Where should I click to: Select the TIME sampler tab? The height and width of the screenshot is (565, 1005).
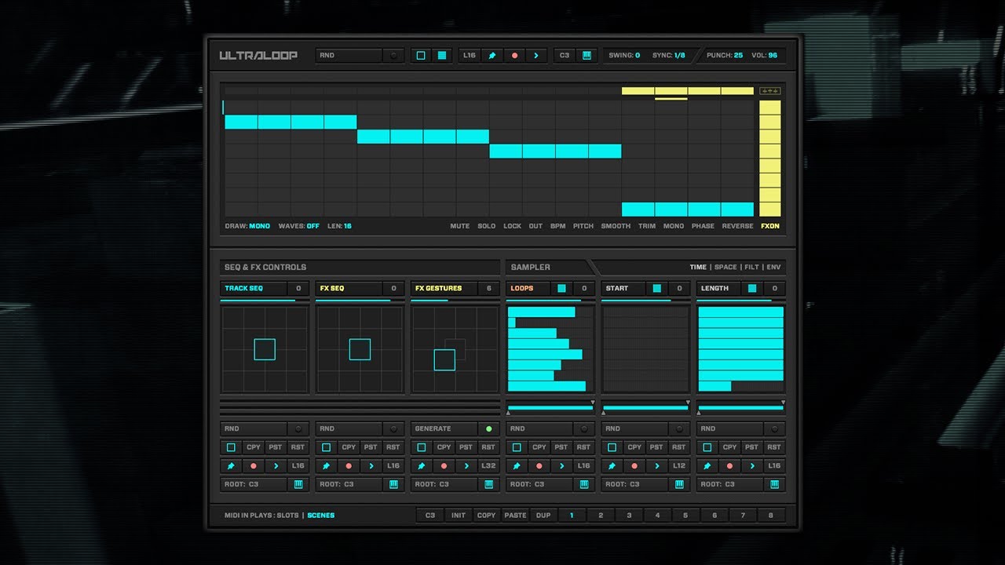[698, 267]
